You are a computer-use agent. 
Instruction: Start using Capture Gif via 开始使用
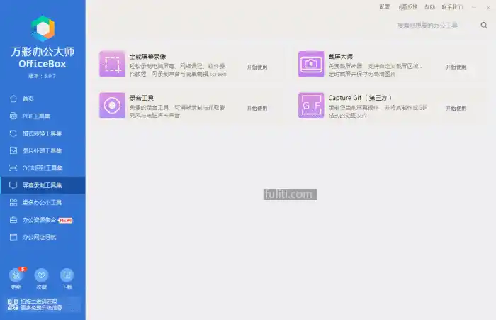pyautogui.click(x=456, y=109)
